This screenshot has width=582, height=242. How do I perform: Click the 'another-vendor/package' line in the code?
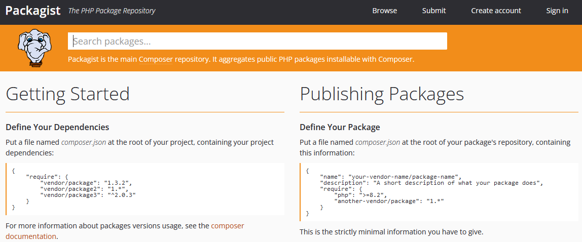coord(389,201)
